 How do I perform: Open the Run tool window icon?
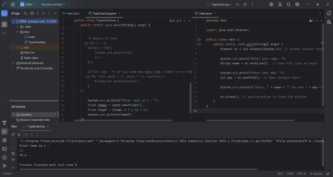pos(4,132)
